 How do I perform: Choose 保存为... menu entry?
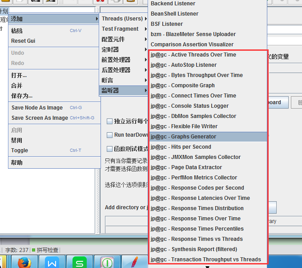coord(54,96)
